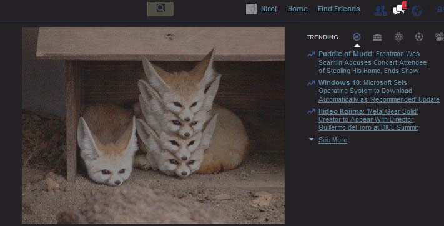
Task: Click the See More dropdown triangle
Action: pos(311,139)
